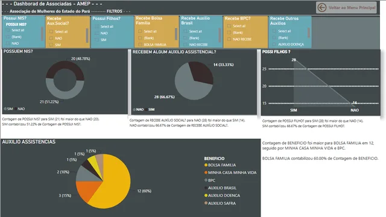Click NAO legend item under the NIS donut
This screenshot has height=217, width=386.
click(x=20, y=108)
